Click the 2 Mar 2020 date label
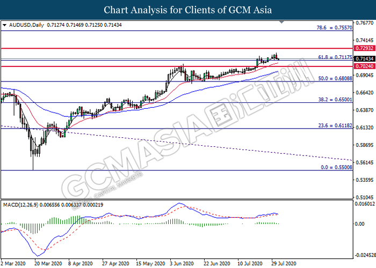This screenshot has width=376, height=268. 13,264
